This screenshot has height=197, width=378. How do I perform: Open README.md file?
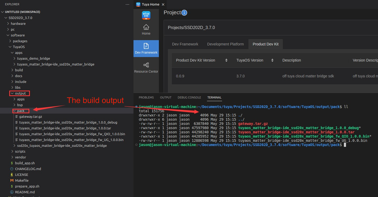(x=25, y=192)
